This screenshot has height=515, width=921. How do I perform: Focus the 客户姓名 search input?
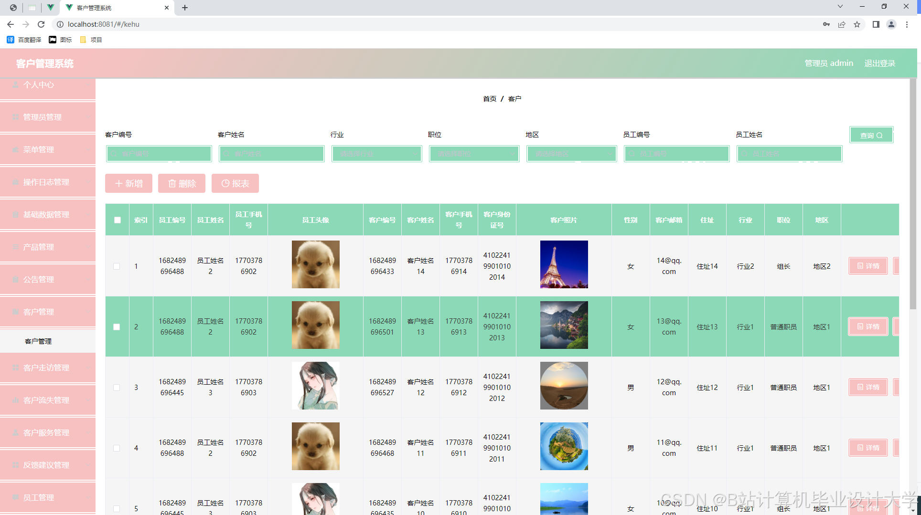(271, 154)
